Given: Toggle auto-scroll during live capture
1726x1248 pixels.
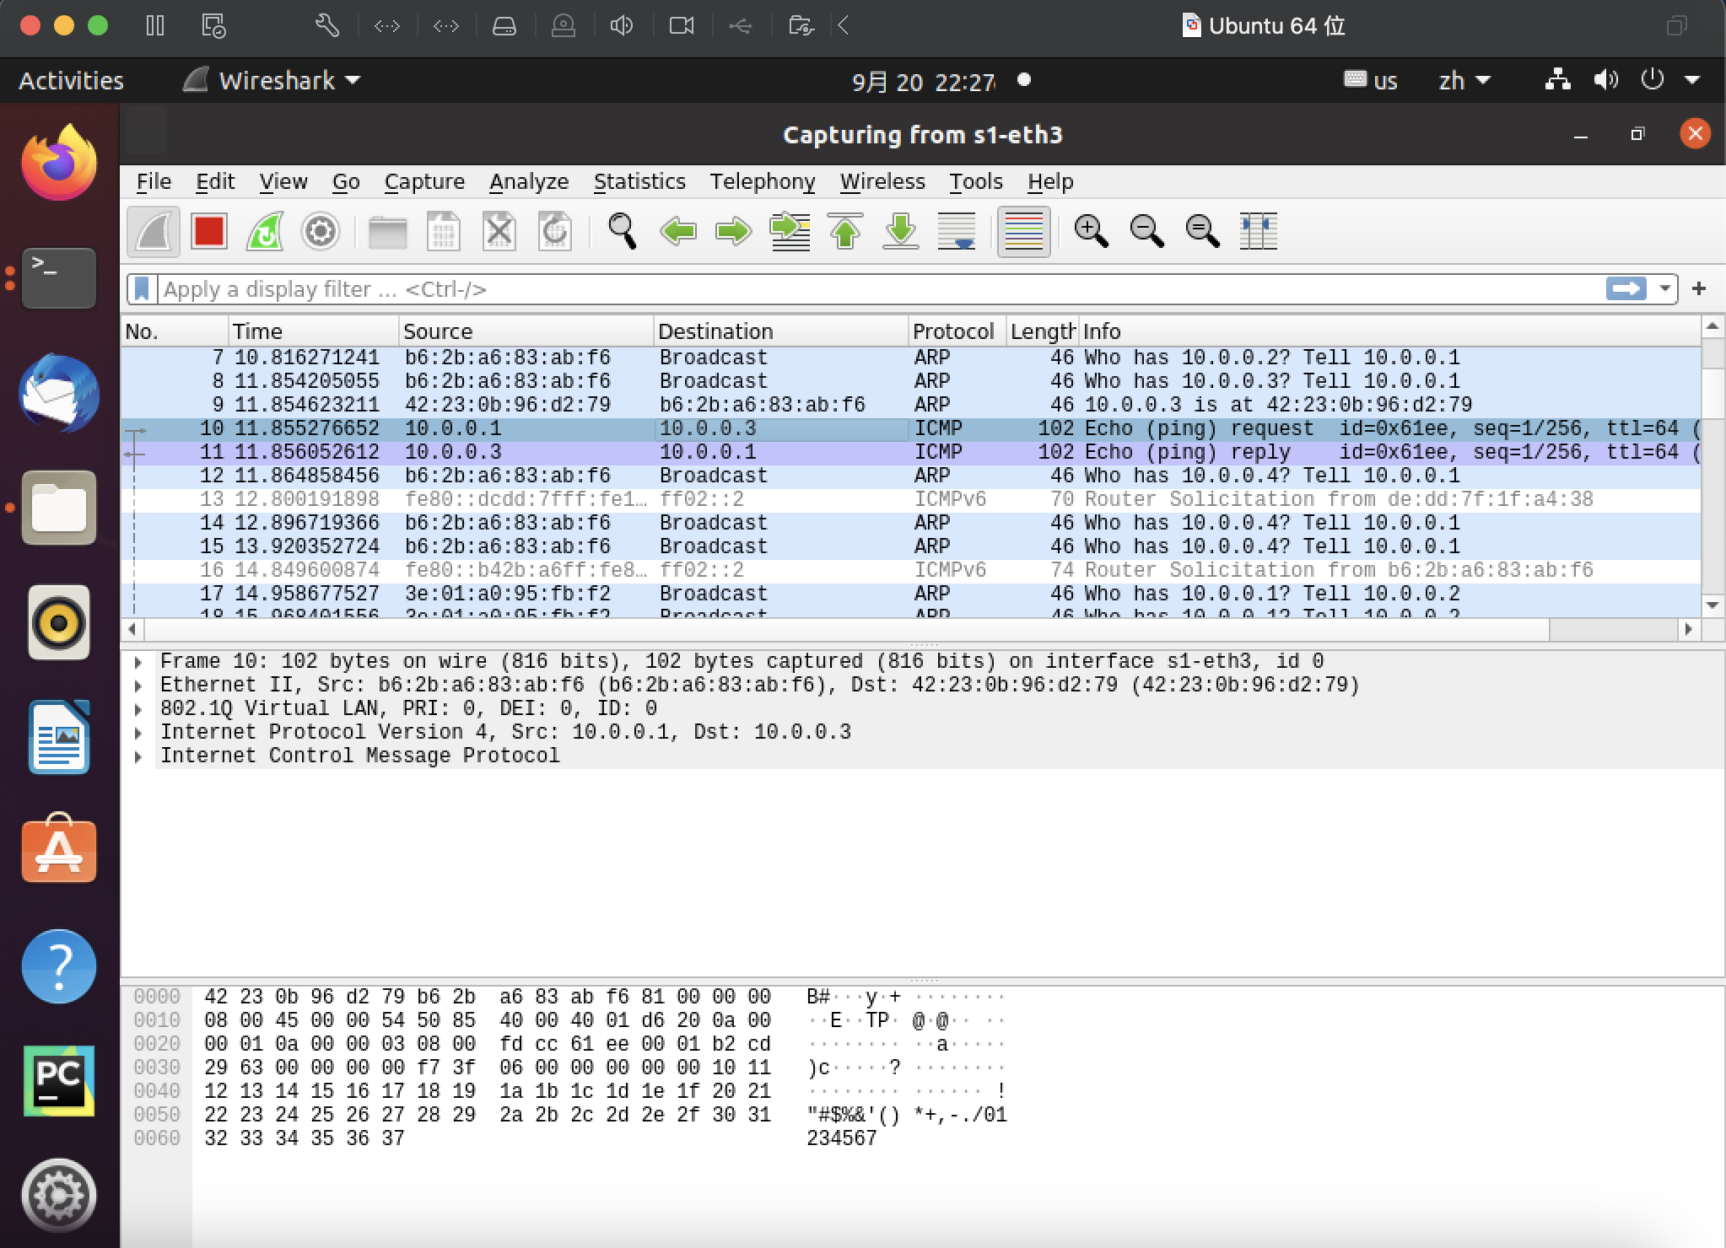Looking at the screenshot, I should (x=957, y=231).
